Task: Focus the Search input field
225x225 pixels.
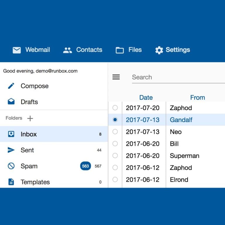Action: click(x=178, y=77)
